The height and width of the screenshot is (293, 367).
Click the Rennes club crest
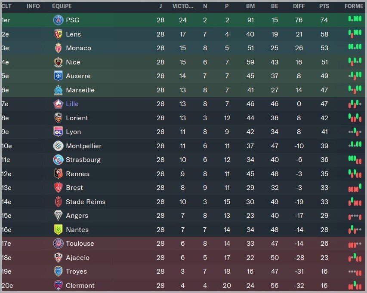click(58, 174)
